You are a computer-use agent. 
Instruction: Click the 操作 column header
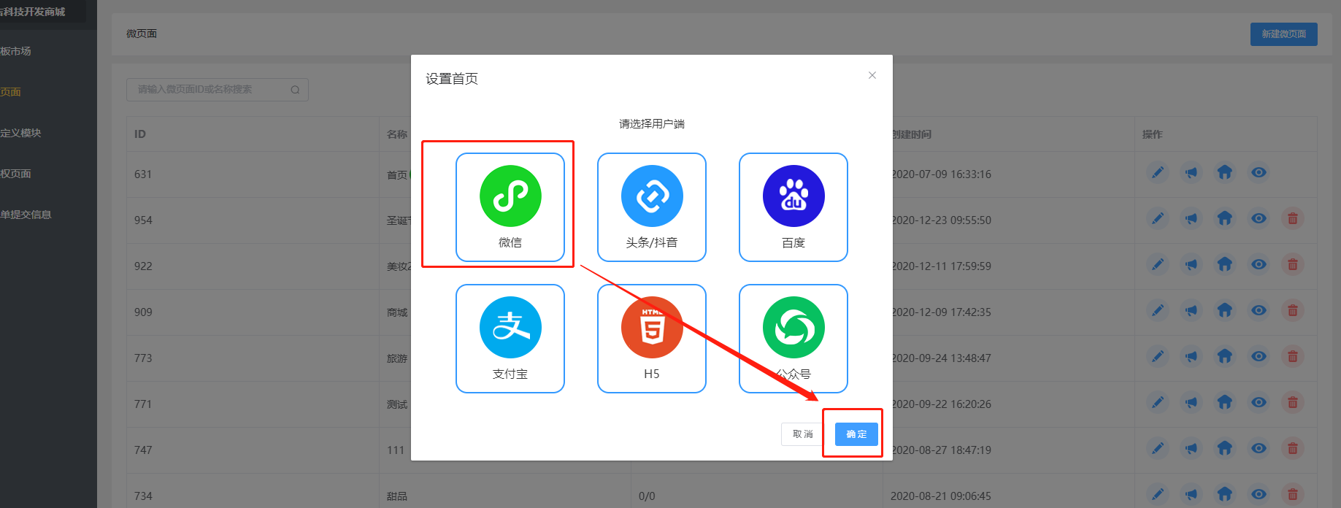pos(1153,134)
